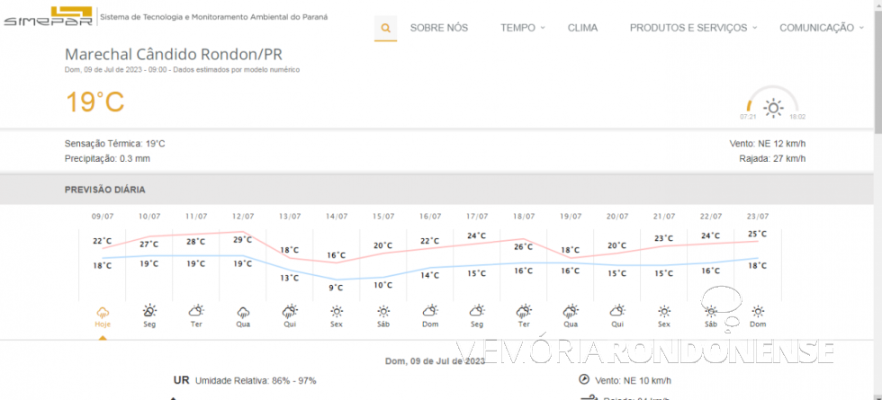Select Monday 10/07 sunny forecast icon

click(x=149, y=312)
